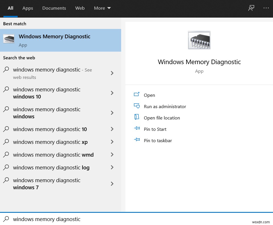
Task: Open the ellipsis options menu
Action: 266,8
